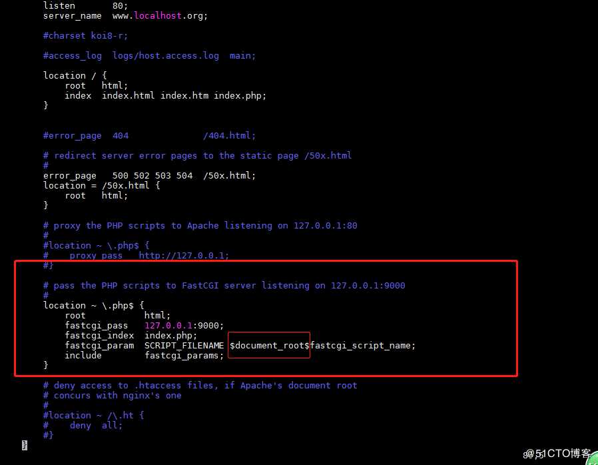The height and width of the screenshot is (465, 598).
Task: Click the #error_page 404 /404.html line
Action: coord(149,136)
